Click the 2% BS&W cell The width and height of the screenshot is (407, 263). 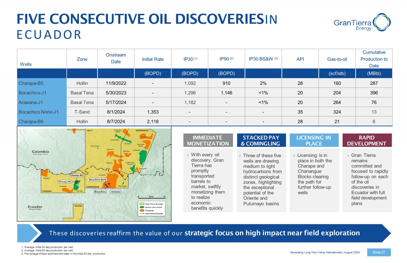coord(263,83)
